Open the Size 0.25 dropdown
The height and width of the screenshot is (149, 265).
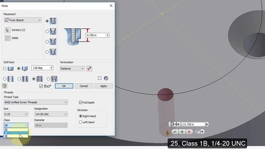(16, 114)
